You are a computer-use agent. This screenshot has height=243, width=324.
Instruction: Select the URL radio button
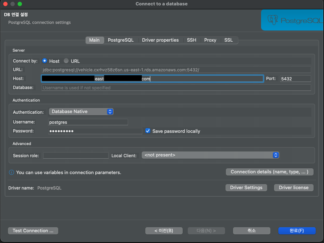click(x=66, y=61)
